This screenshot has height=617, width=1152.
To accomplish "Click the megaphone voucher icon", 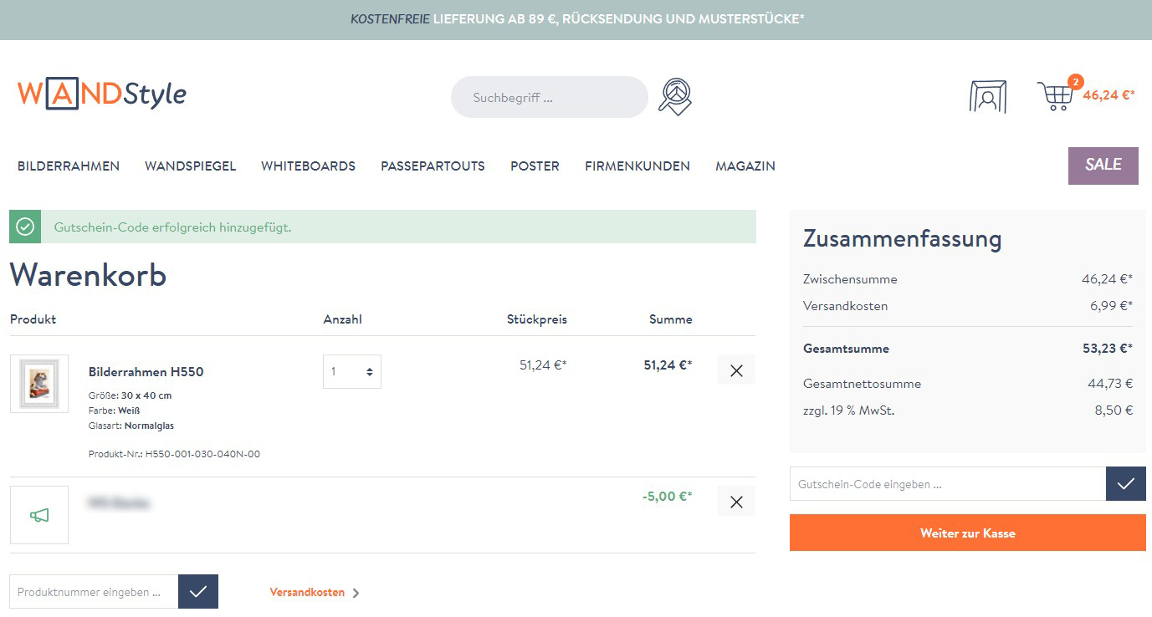I will (39, 515).
